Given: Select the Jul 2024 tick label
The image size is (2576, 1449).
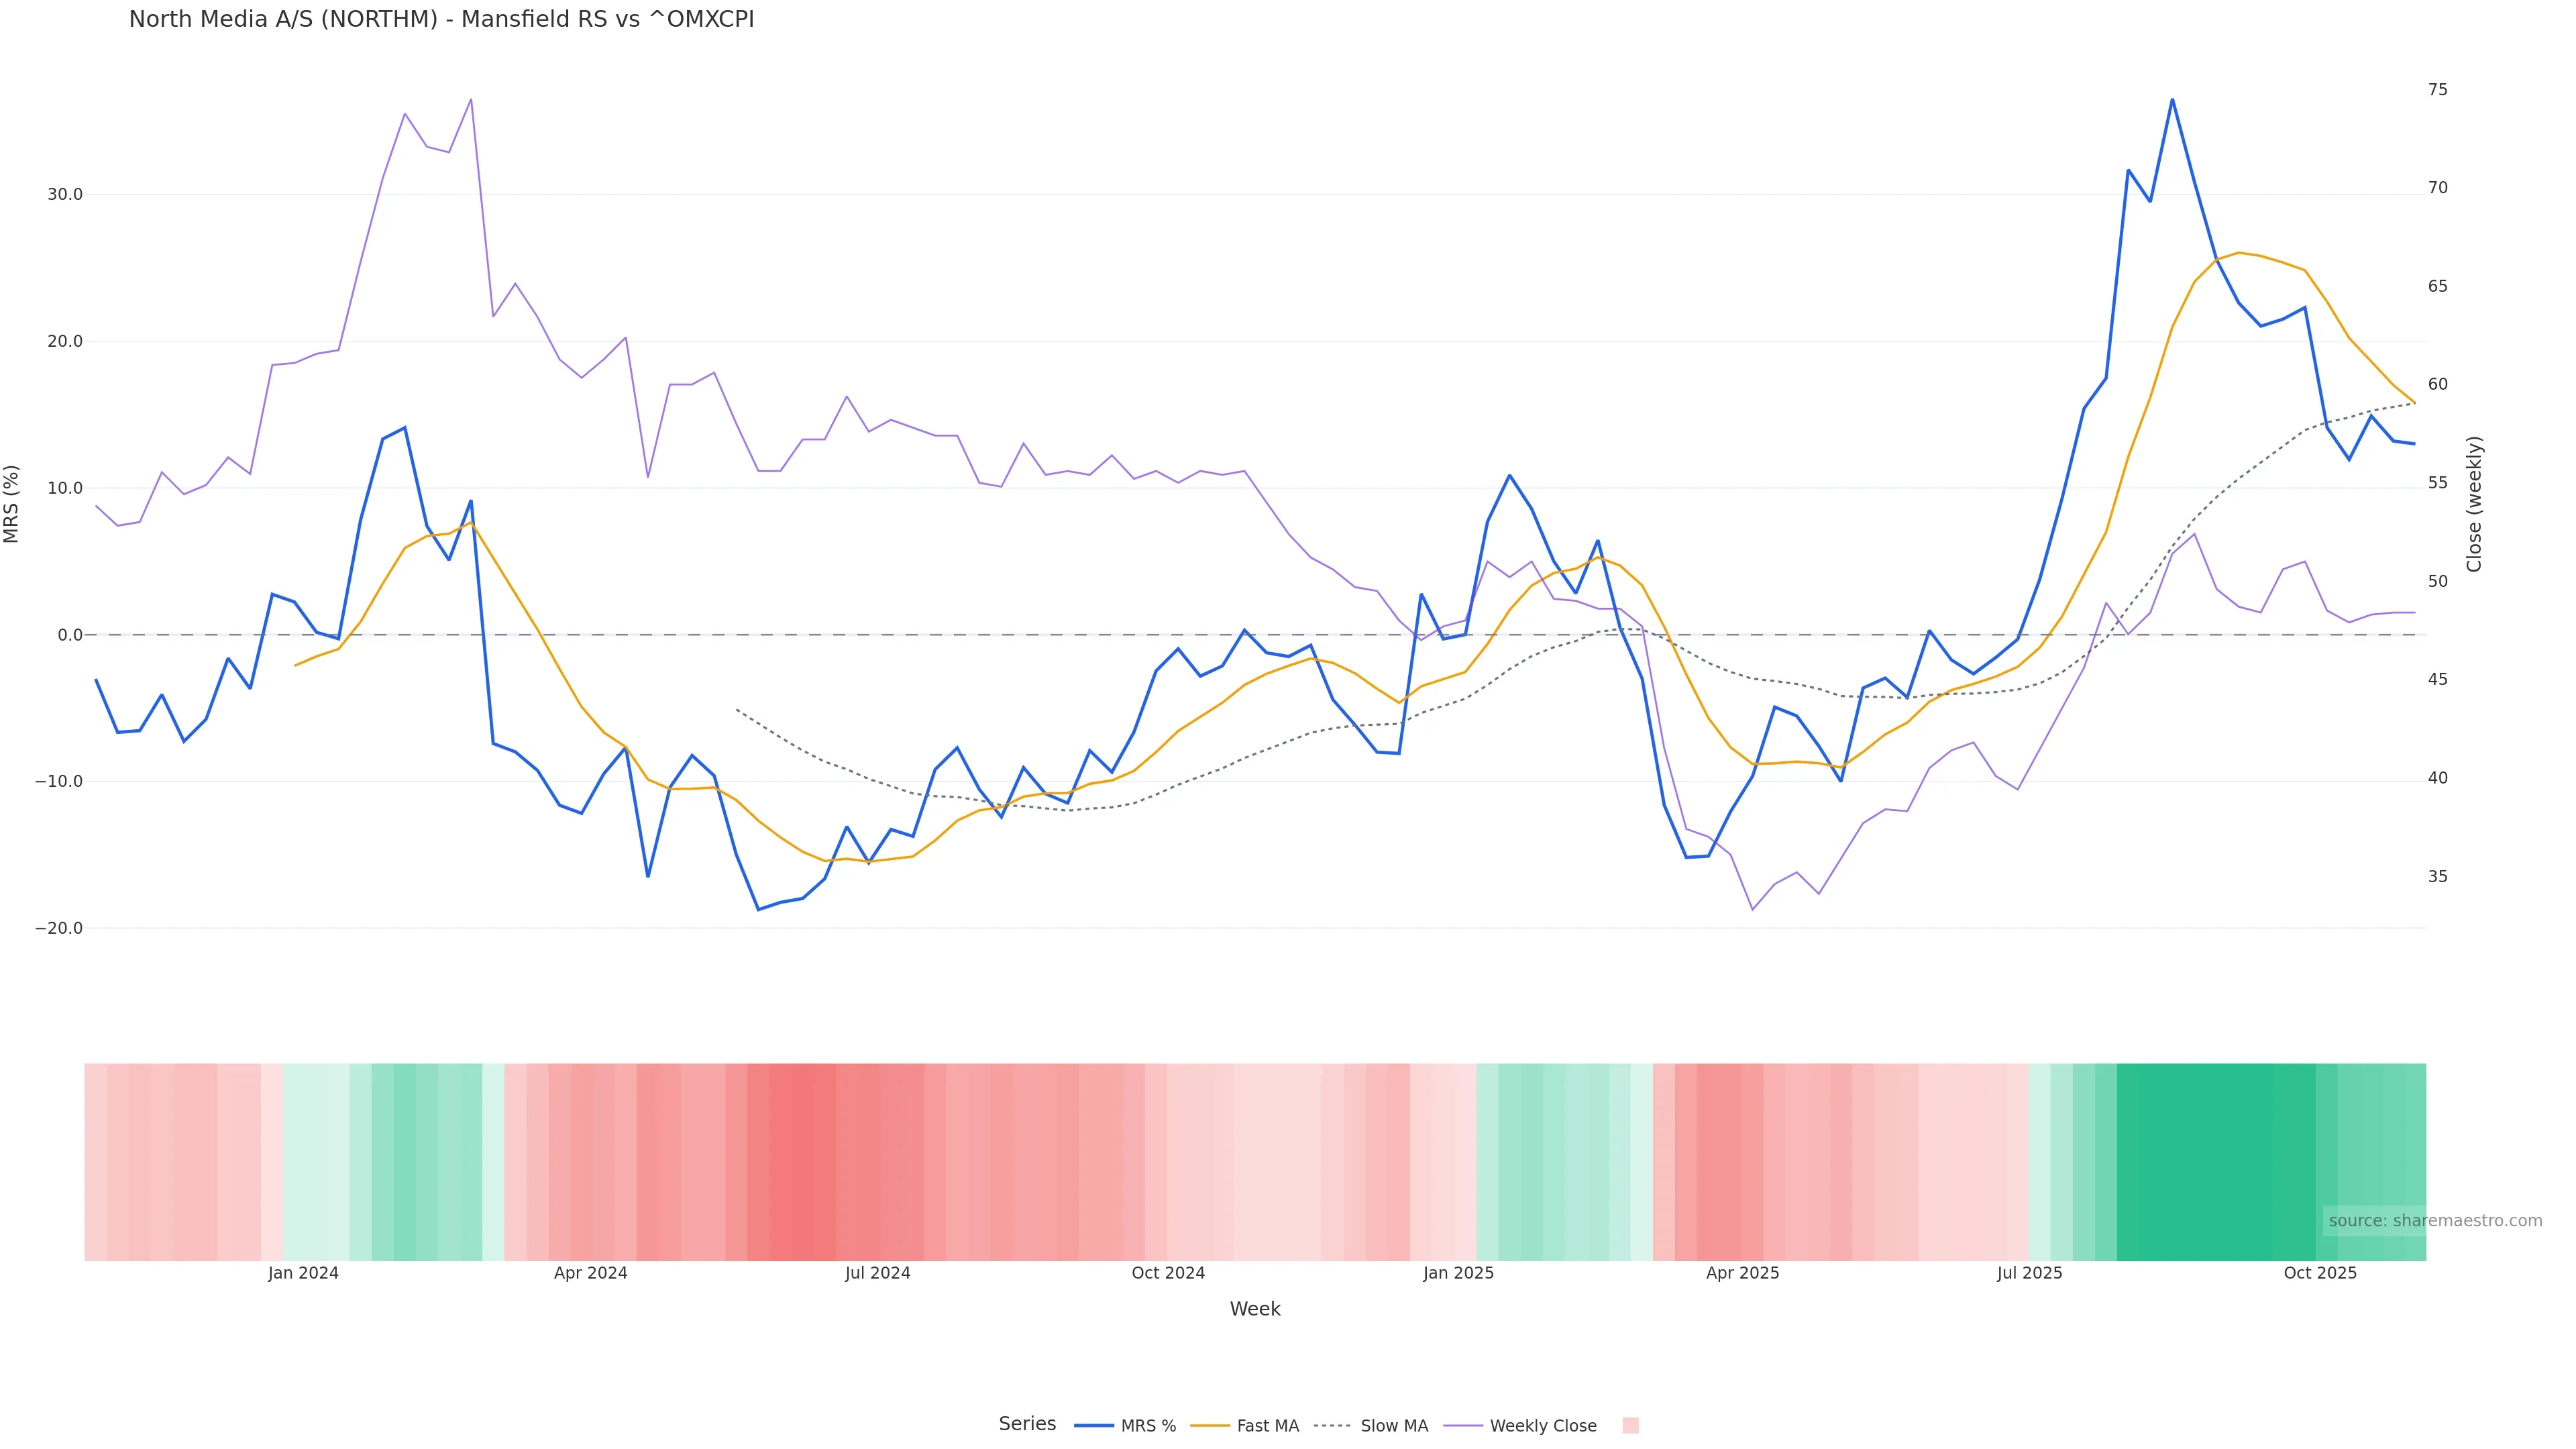Looking at the screenshot, I should 877,1273.
